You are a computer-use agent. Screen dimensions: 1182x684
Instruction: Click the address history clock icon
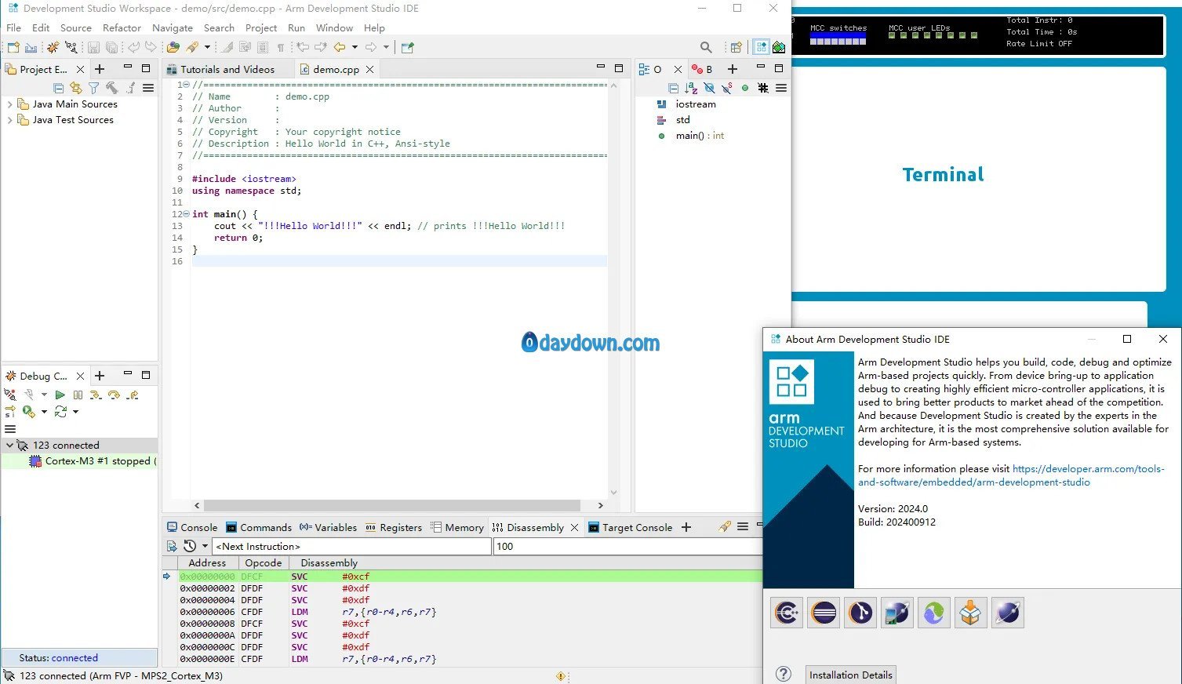[x=190, y=546]
